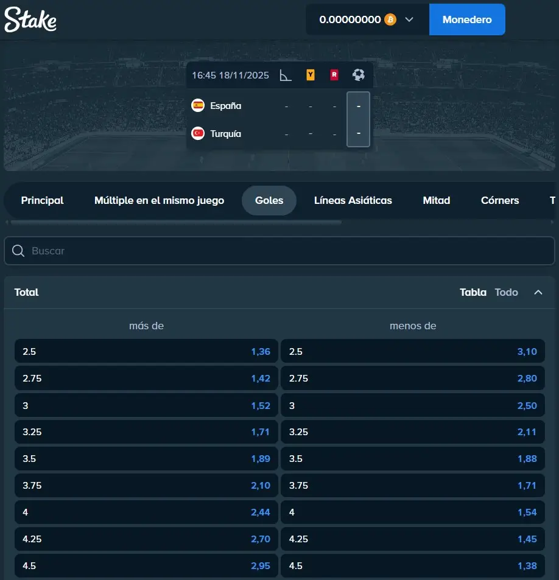559x580 pixels.
Task: Click the Bitcoin currency icon
Action: [x=390, y=19]
